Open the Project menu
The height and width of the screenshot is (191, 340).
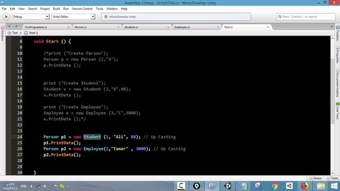[45, 8]
